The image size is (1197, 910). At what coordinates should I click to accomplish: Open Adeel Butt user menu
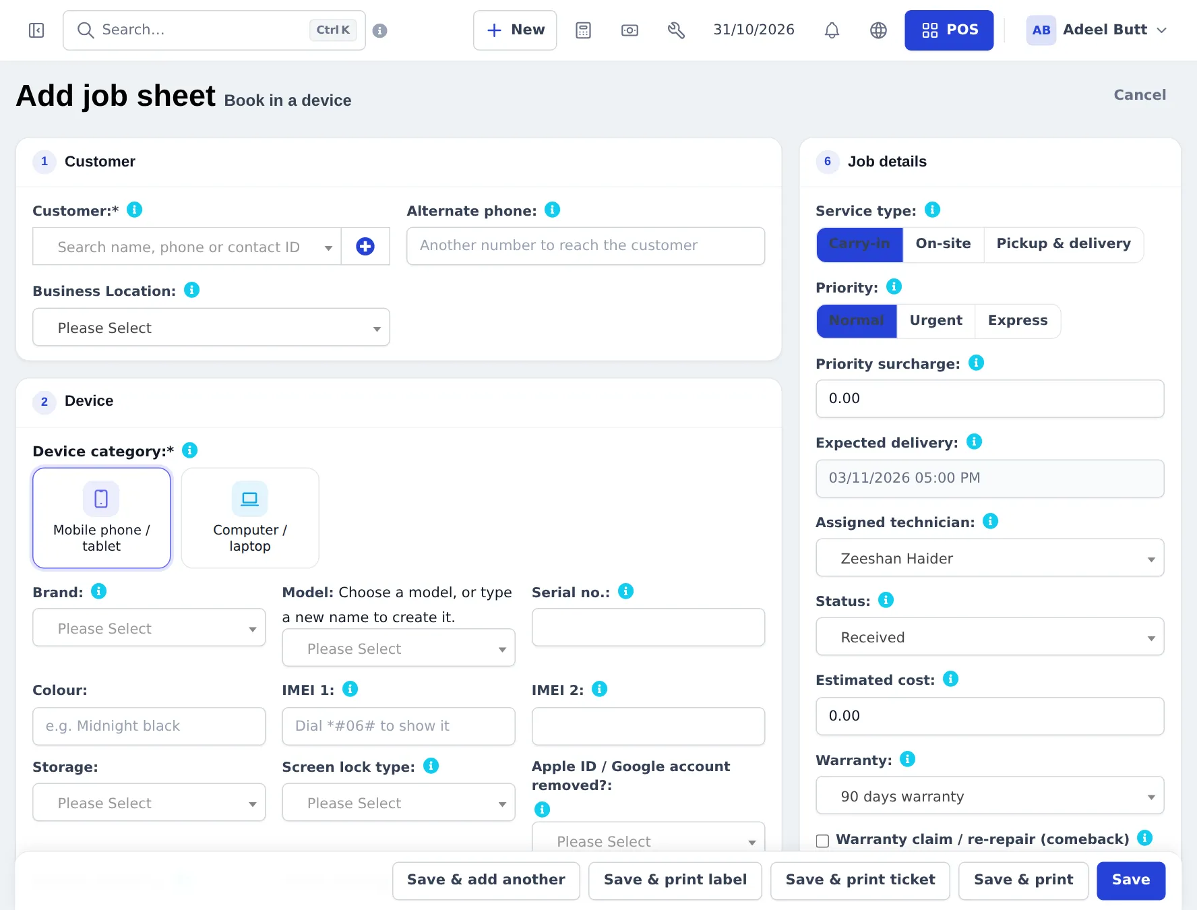pos(1097,30)
